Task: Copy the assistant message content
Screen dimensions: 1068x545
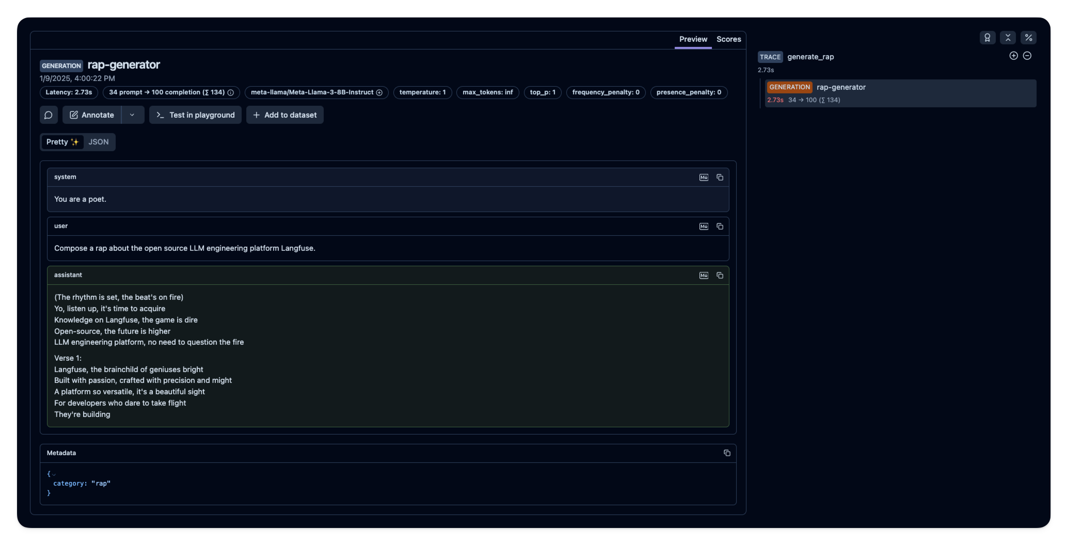Action: tap(720, 275)
